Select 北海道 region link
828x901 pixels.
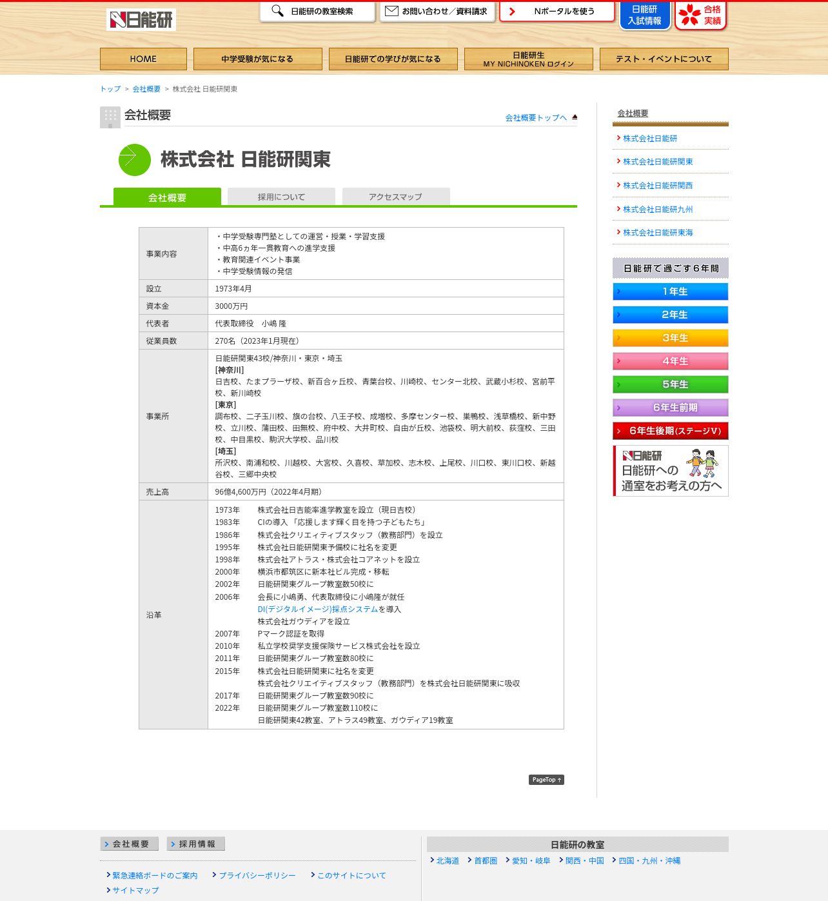[x=448, y=860]
